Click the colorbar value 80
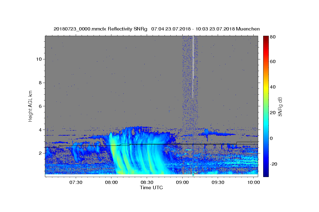Image resolution: width=319 pixels, height=212 pixels. [x=272, y=37]
